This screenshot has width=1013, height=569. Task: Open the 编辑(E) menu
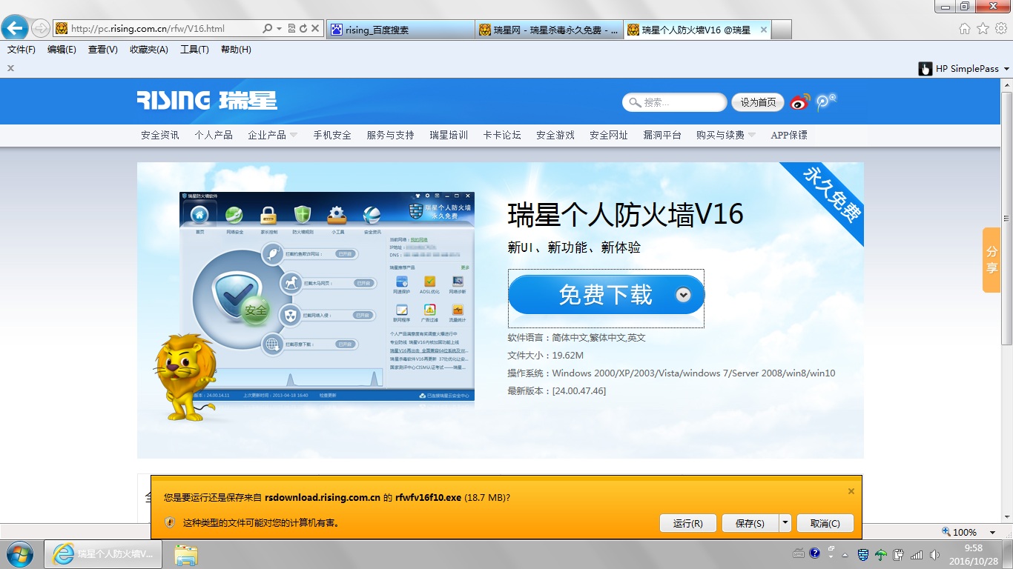(62, 50)
